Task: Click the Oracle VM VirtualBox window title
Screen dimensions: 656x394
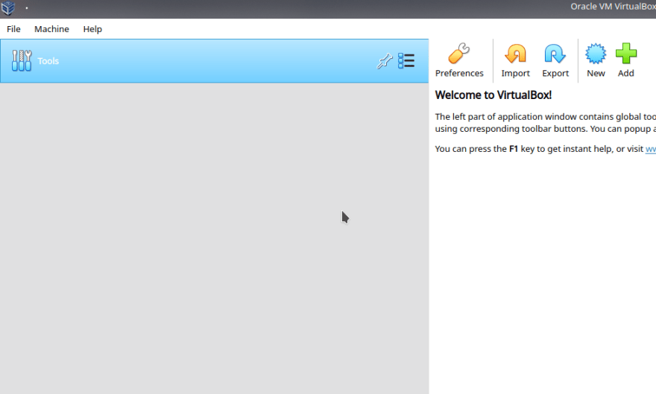Action: tap(613, 7)
